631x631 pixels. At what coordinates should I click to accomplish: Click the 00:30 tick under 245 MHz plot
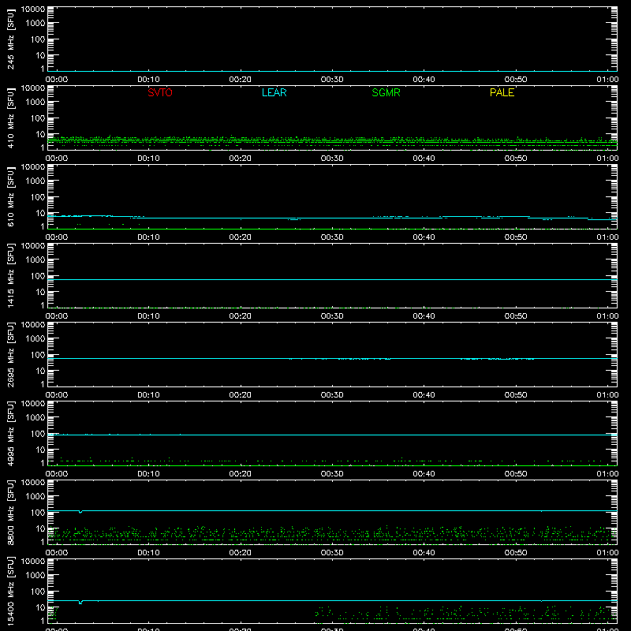click(x=332, y=80)
